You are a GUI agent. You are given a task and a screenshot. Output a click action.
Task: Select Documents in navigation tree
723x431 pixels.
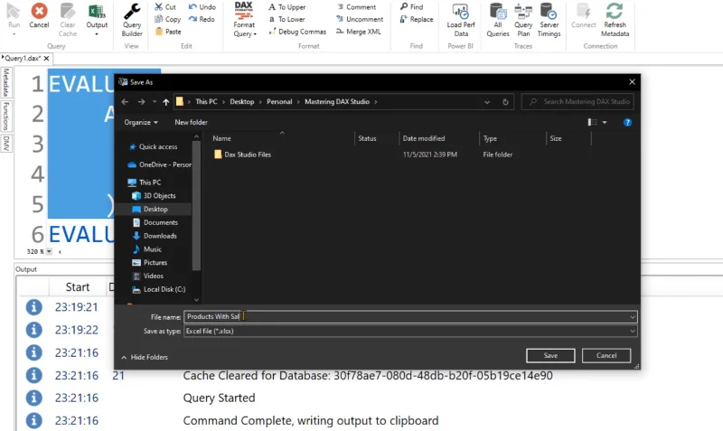[155, 222]
